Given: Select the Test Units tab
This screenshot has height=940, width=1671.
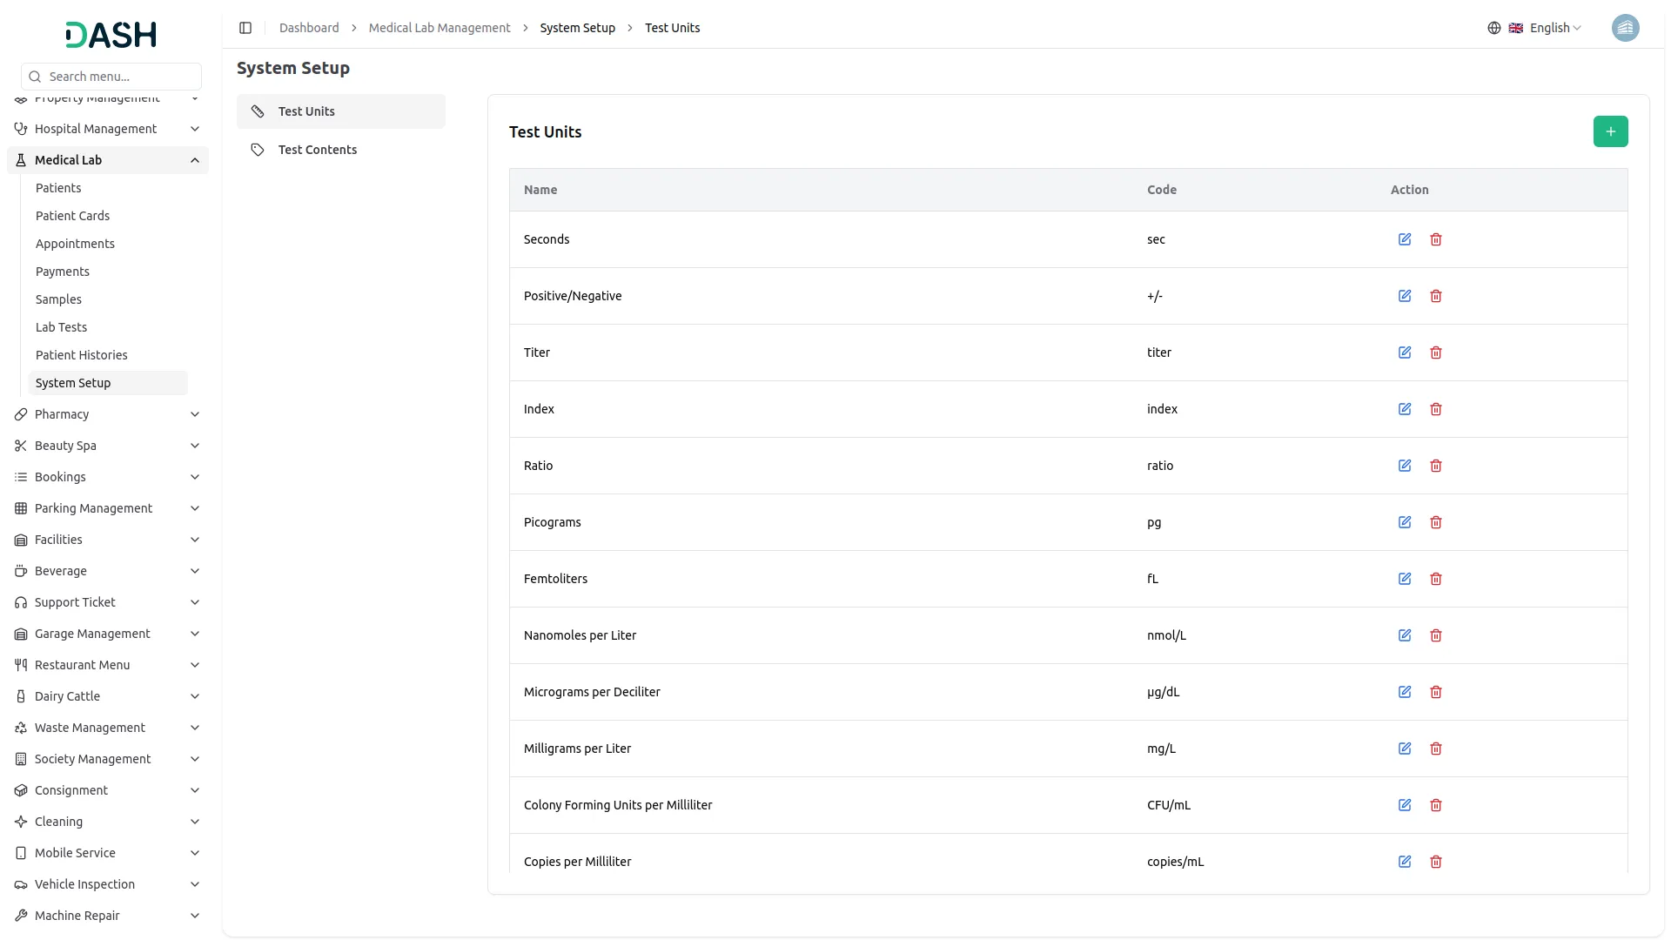Looking at the screenshot, I should 306,111.
